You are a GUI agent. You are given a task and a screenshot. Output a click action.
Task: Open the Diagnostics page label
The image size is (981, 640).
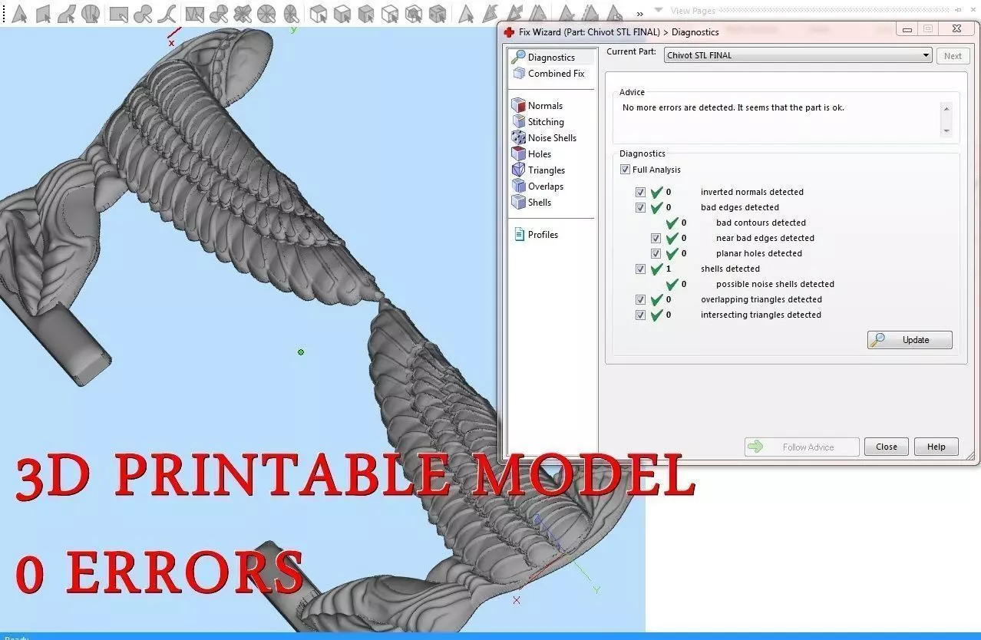coord(551,58)
